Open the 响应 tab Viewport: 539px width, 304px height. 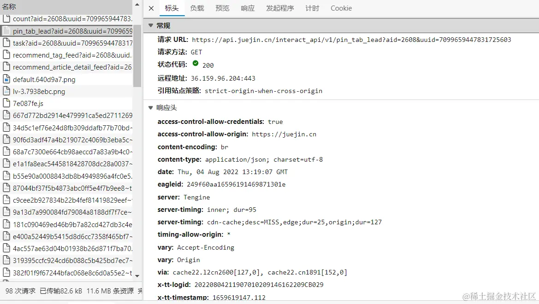248,8
